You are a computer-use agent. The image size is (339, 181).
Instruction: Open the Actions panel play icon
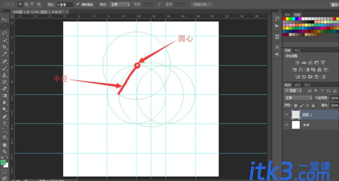[x=277, y=26]
